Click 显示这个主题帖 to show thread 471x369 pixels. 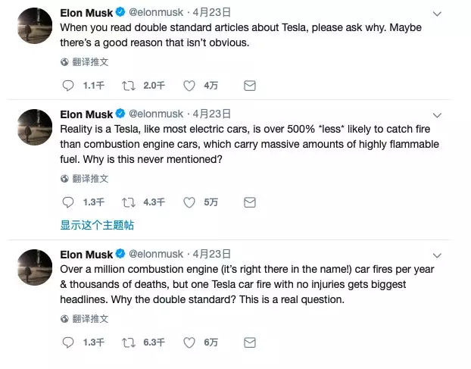(97, 225)
